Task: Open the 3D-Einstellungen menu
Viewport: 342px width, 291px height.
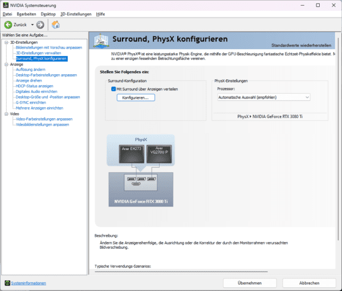Action: point(76,14)
